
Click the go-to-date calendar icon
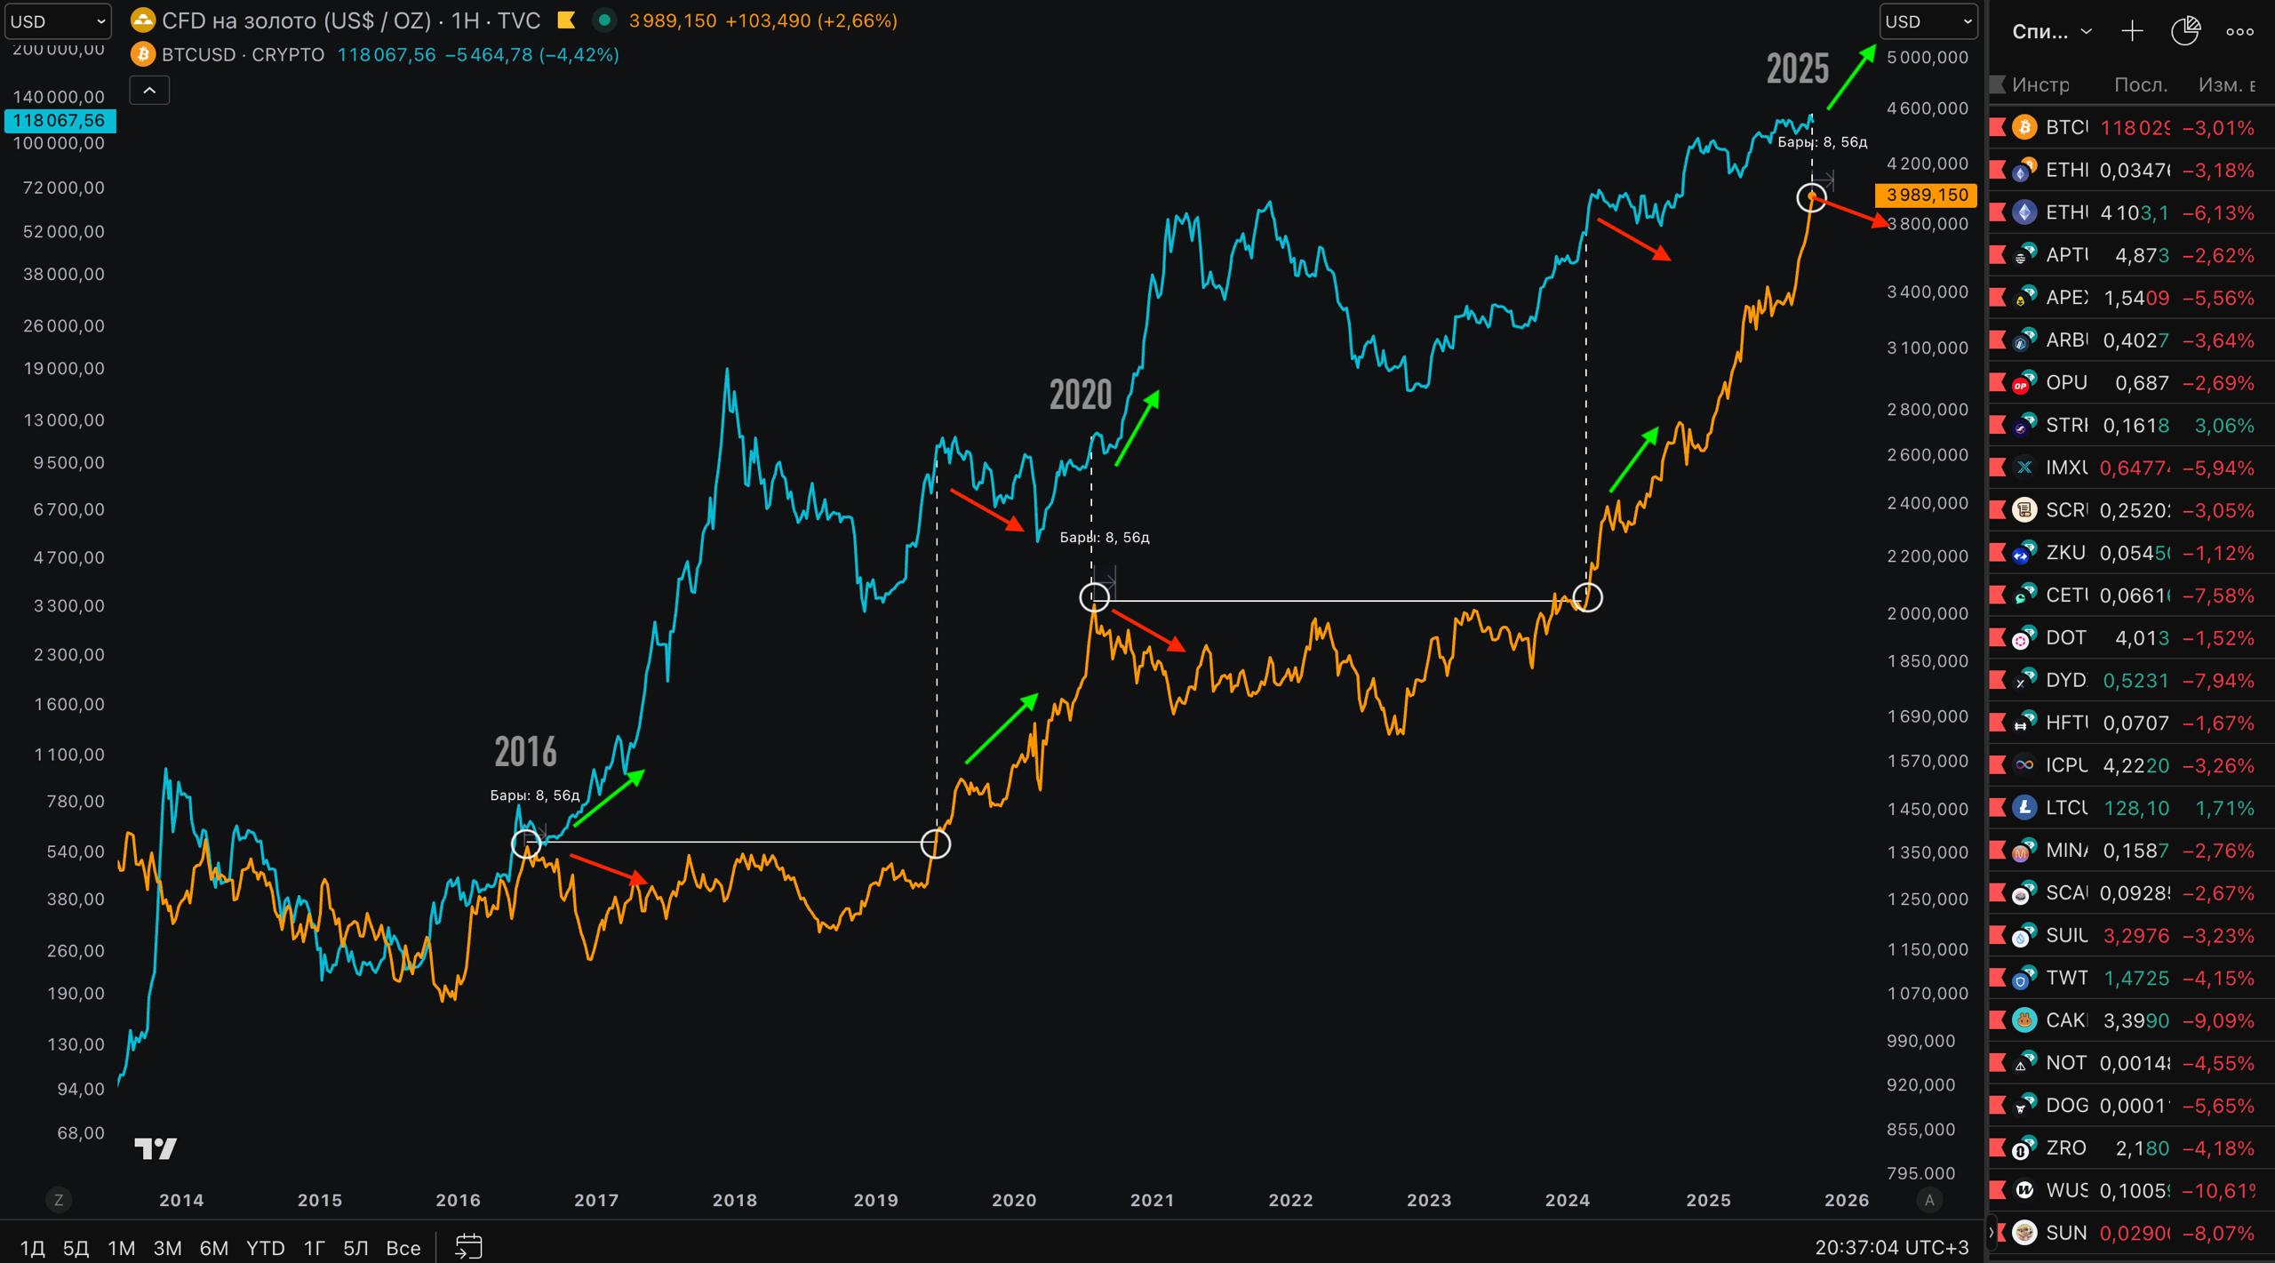[468, 1246]
